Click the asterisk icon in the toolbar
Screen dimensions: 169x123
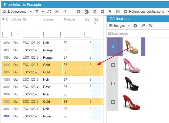[57, 12]
